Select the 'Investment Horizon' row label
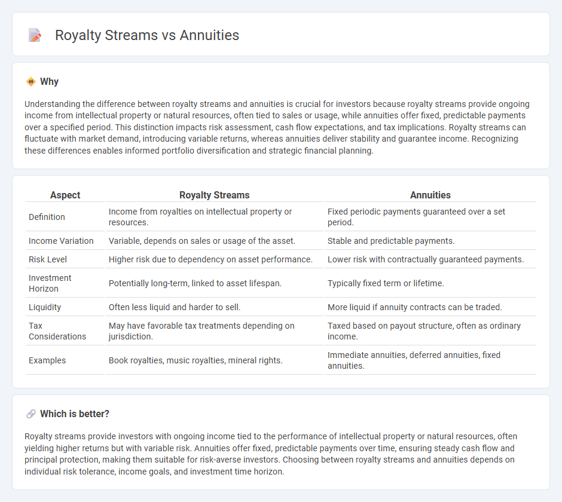The height and width of the screenshot is (502, 562). tap(50, 283)
